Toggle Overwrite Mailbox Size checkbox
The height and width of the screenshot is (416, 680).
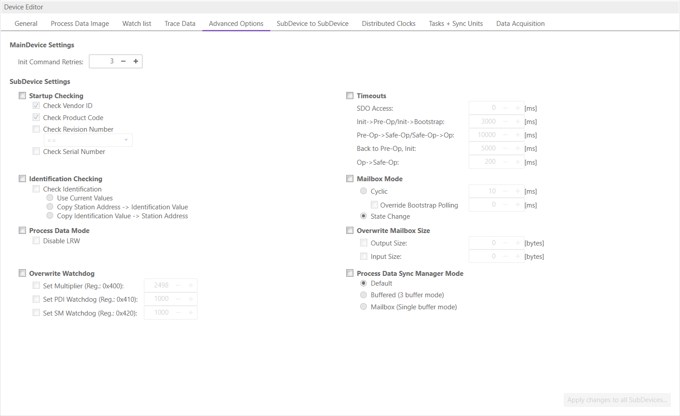click(x=350, y=230)
